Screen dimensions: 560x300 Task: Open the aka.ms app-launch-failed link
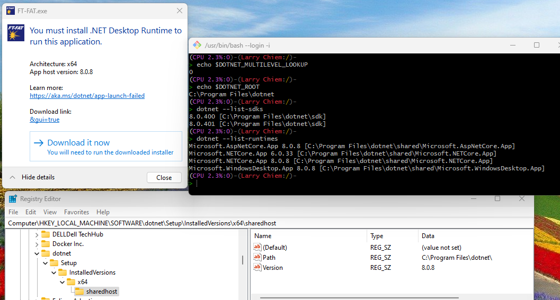[87, 96]
